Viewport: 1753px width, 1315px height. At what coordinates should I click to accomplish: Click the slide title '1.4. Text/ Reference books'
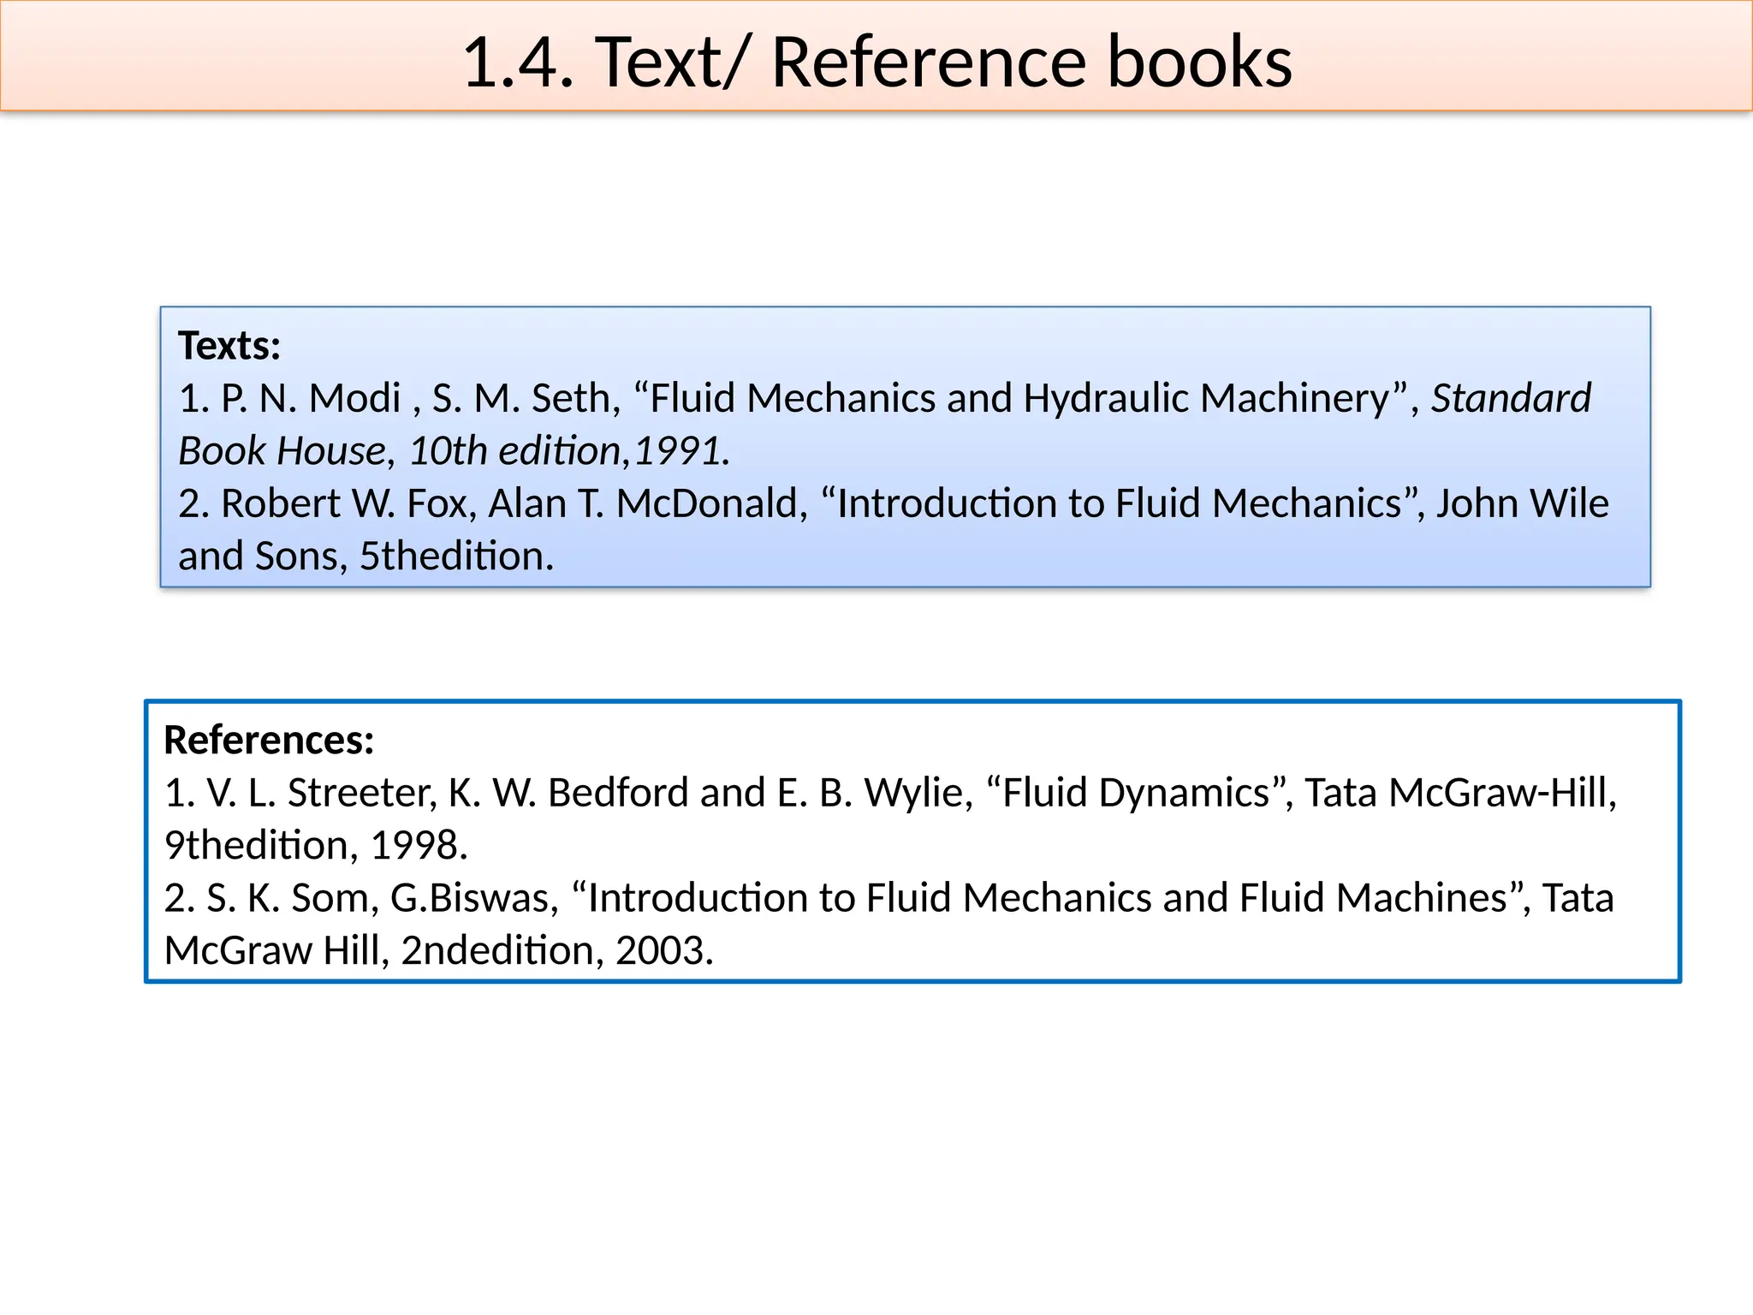click(x=876, y=62)
